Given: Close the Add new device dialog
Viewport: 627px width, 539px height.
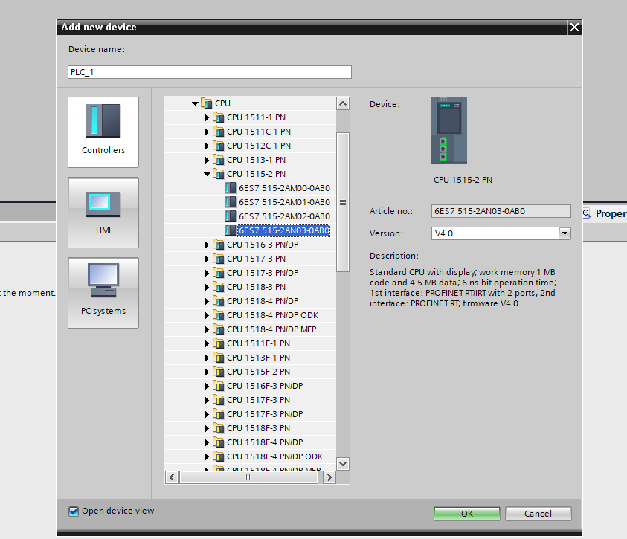Looking at the screenshot, I should 573,28.
